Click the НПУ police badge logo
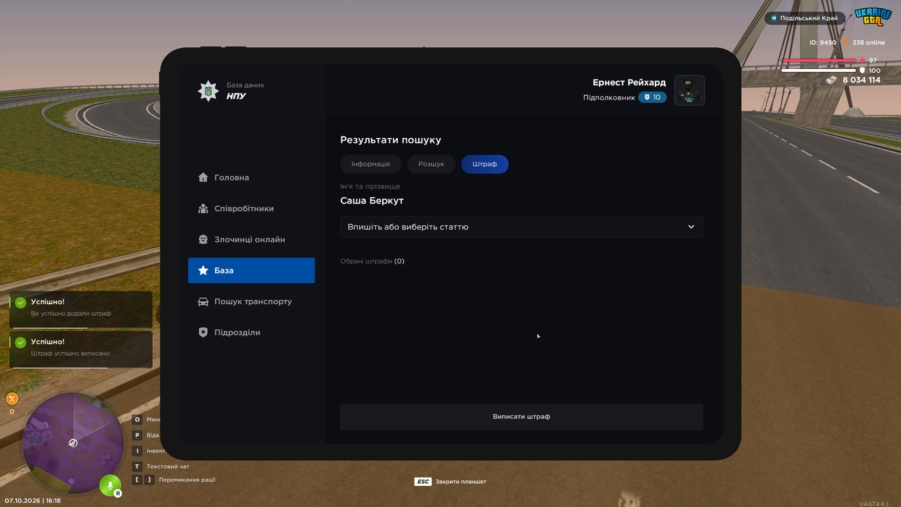 [208, 91]
